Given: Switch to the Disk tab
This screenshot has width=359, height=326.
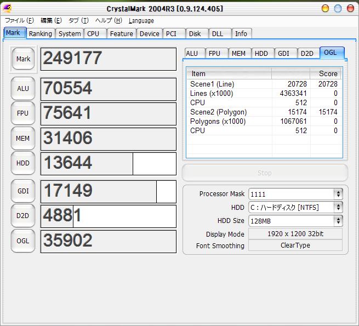Looking at the screenshot, I should pyautogui.click(x=197, y=33).
